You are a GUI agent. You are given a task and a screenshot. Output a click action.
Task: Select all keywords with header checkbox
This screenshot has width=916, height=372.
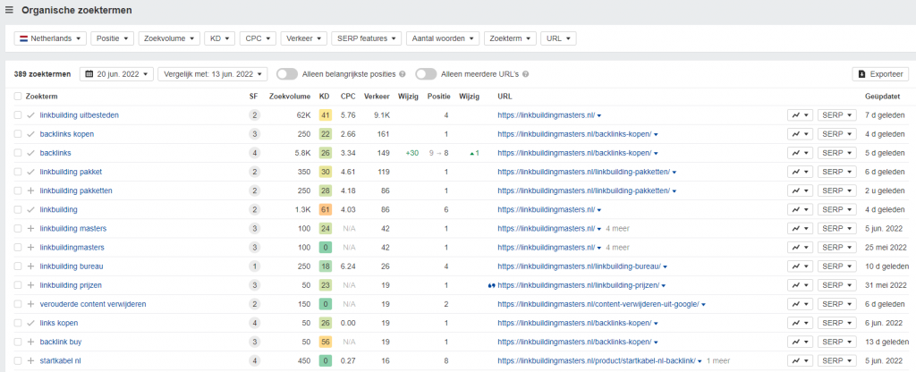pyautogui.click(x=18, y=97)
